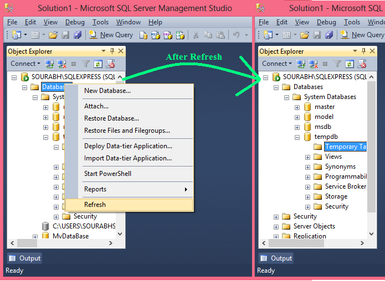The height and width of the screenshot is (281, 385).
Task: Click Cut scissors icon in left toolbar
Action: pyautogui.click(x=196, y=35)
